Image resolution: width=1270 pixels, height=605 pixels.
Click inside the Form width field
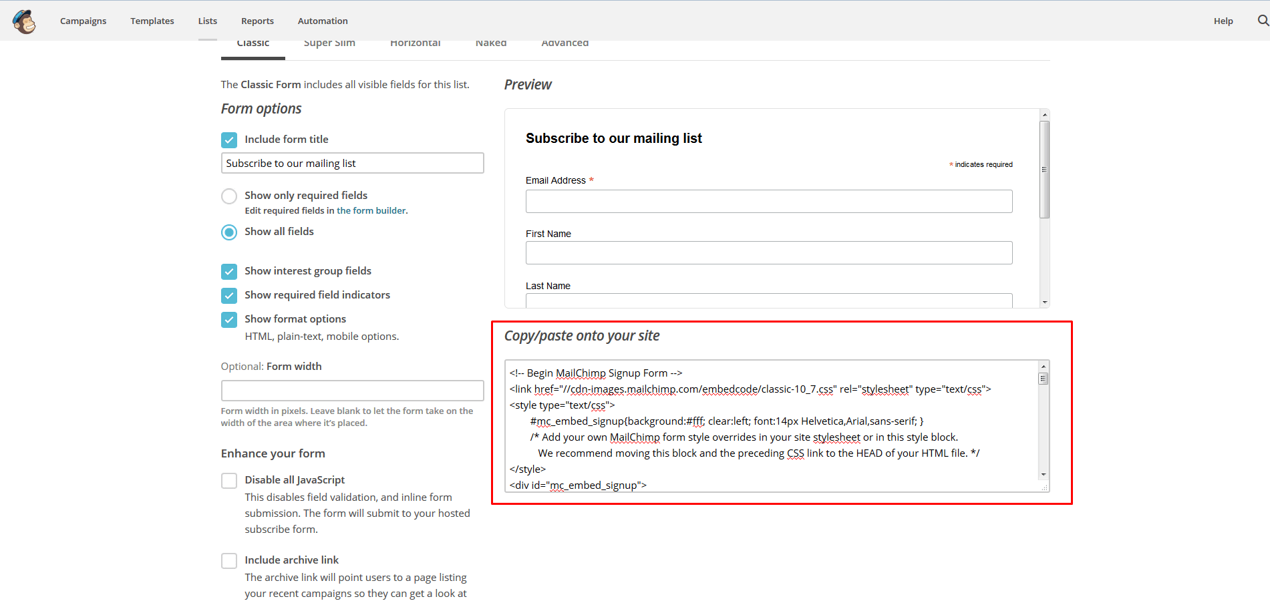[352, 390]
